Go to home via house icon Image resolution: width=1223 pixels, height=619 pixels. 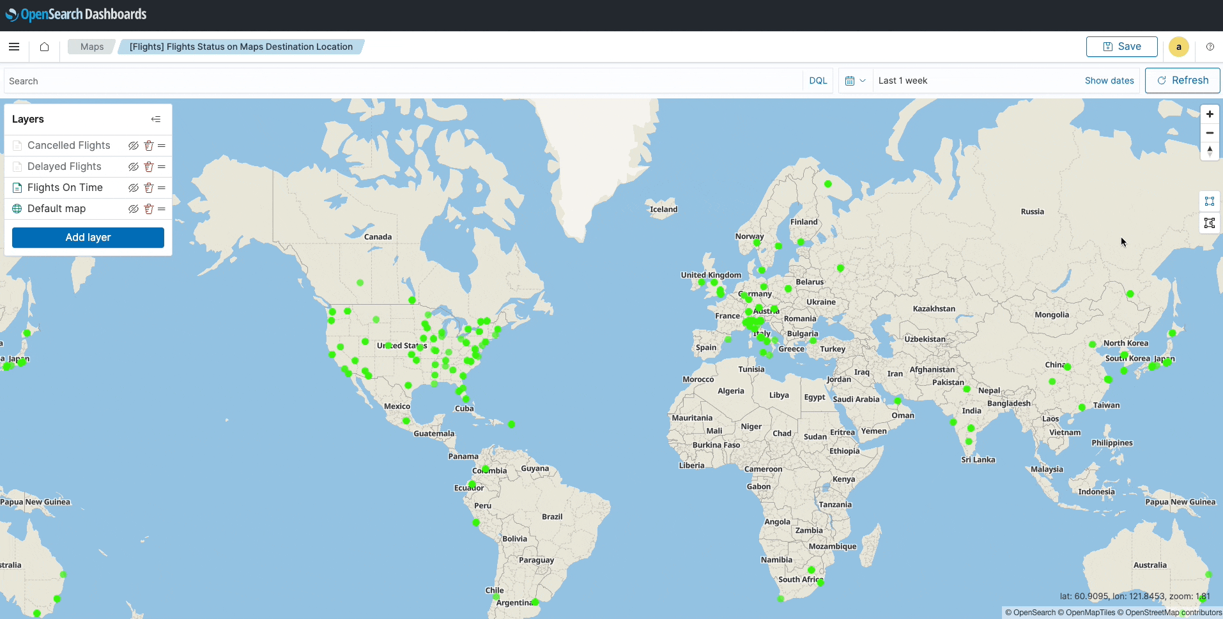[x=44, y=47]
